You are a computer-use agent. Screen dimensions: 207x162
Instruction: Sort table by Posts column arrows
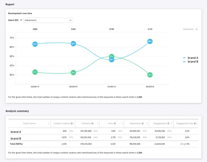pos(122,123)
